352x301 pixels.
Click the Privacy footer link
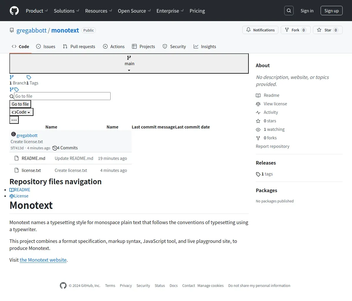(x=126, y=286)
